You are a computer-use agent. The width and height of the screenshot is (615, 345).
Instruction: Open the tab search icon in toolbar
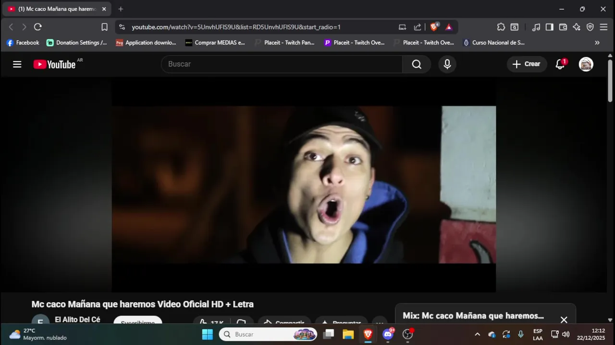[x=515, y=27]
